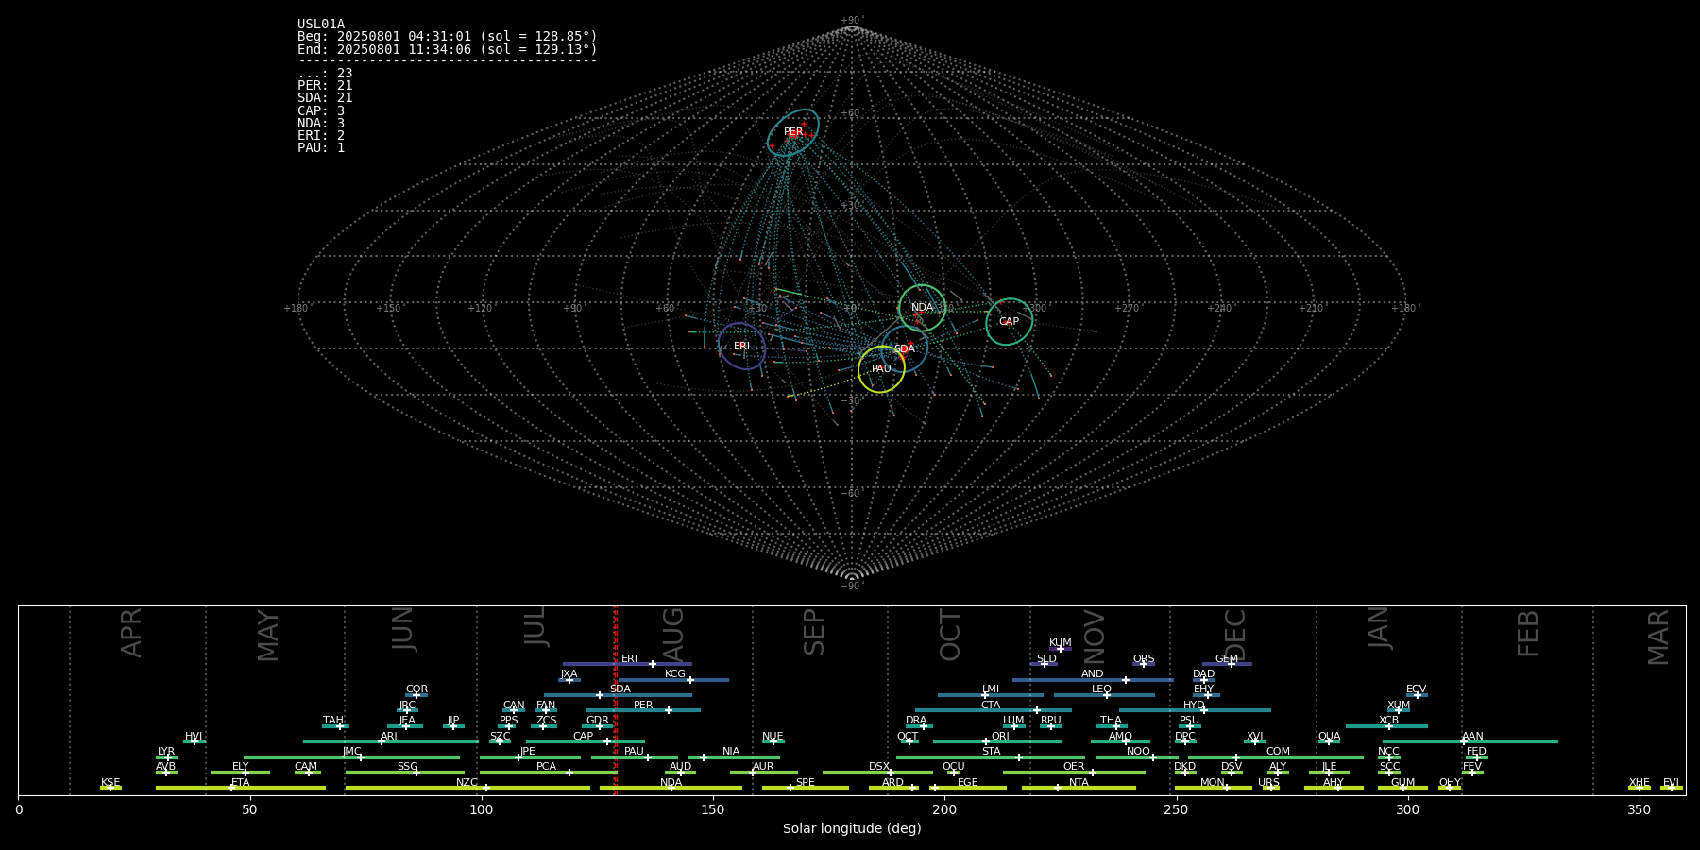Select the KSE shower label in timeline
The height and width of the screenshot is (850, 1700).
click(x=110, y=783)
